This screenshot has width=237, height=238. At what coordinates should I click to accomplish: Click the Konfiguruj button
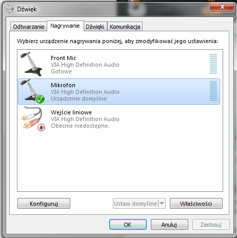(x=44, y=204)
